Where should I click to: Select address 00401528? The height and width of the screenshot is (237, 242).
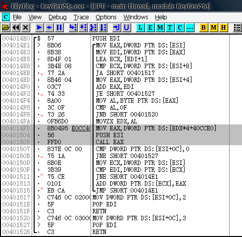point(16,232)
